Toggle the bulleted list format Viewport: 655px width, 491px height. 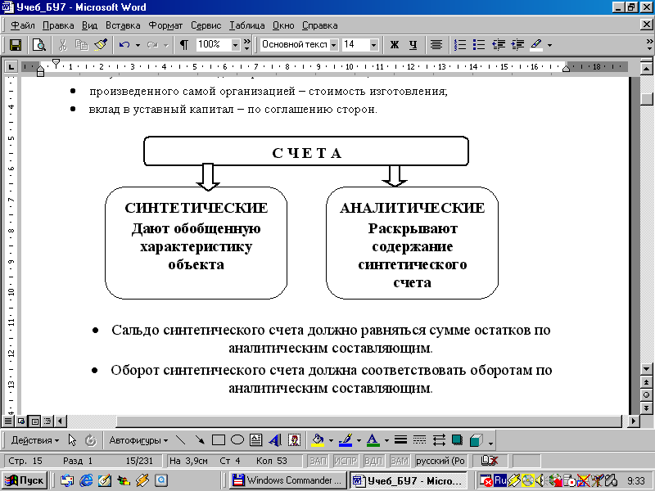tap(479, 45)
